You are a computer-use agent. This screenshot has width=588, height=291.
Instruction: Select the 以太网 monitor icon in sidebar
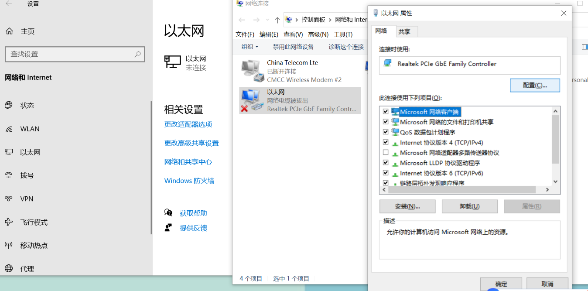9,152
